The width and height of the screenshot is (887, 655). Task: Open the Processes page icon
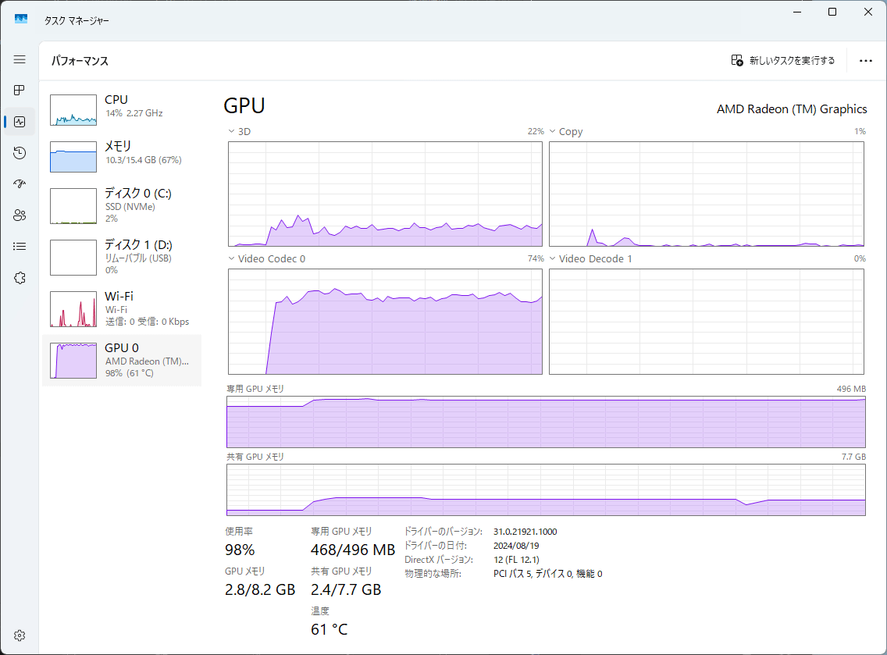click(x=20, y=91)
